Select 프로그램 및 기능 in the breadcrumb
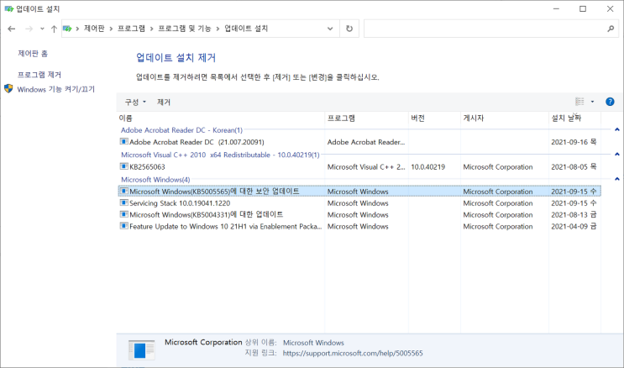The height and width of the screenshot is (368, 624). [x=185, y=29]
